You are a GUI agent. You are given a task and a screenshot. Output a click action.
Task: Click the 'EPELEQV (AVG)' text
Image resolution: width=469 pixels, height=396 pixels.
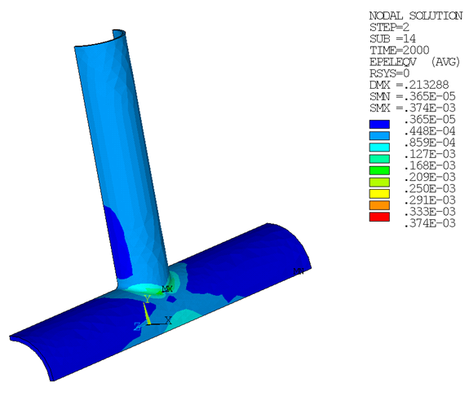(x=414, y=62)
